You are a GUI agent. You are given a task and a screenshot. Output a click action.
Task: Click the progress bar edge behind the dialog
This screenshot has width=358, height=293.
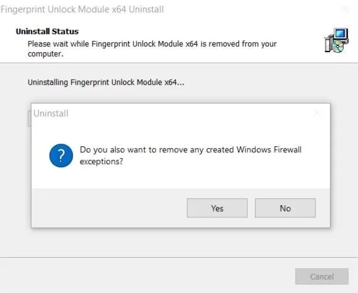click(29, 118)
